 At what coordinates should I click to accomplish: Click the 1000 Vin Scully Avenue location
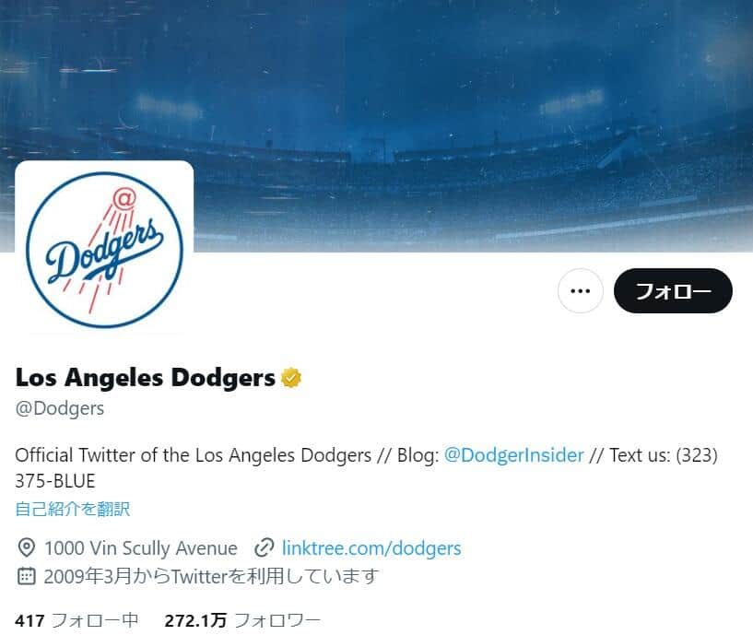point(141,548)
